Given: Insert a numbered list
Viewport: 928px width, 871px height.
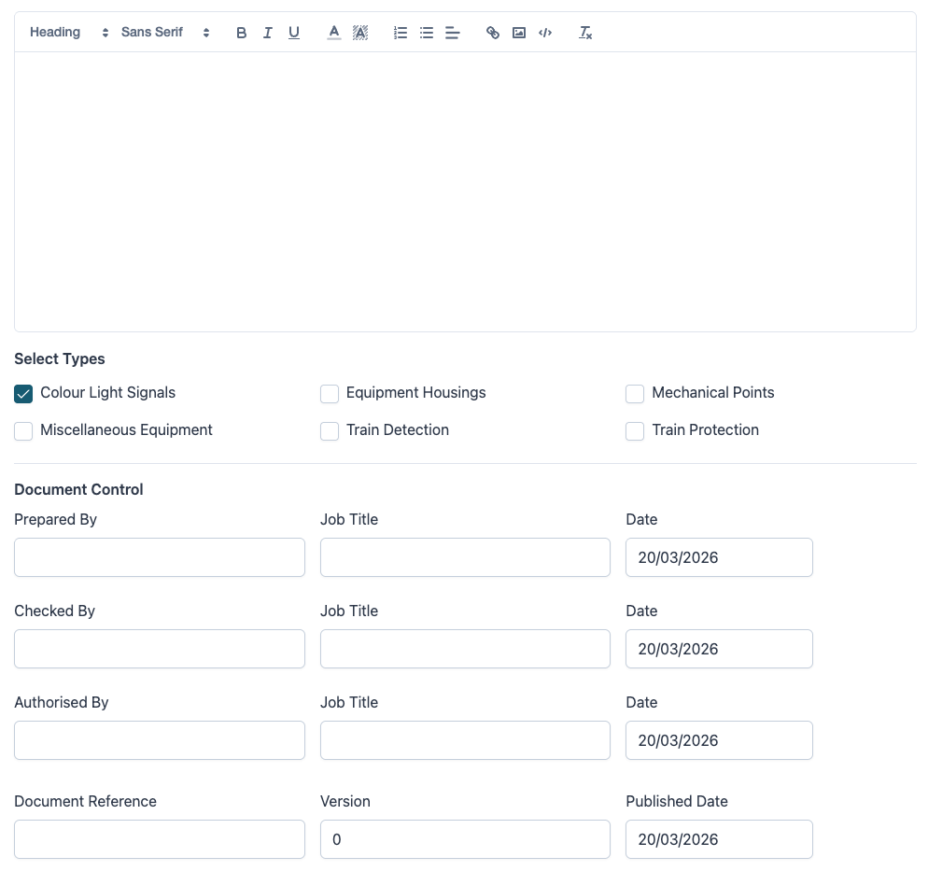Looking at the screenshot, I should (x=401, y=33).
